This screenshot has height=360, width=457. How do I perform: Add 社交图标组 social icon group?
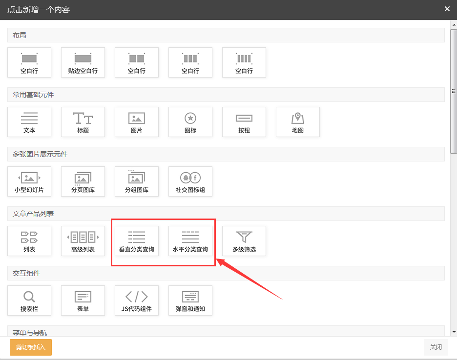click(x=190, y=181)
